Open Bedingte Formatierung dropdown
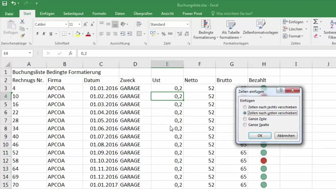 [206, 30]
